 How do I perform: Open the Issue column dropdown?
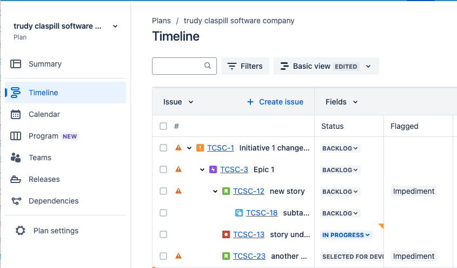178,102
